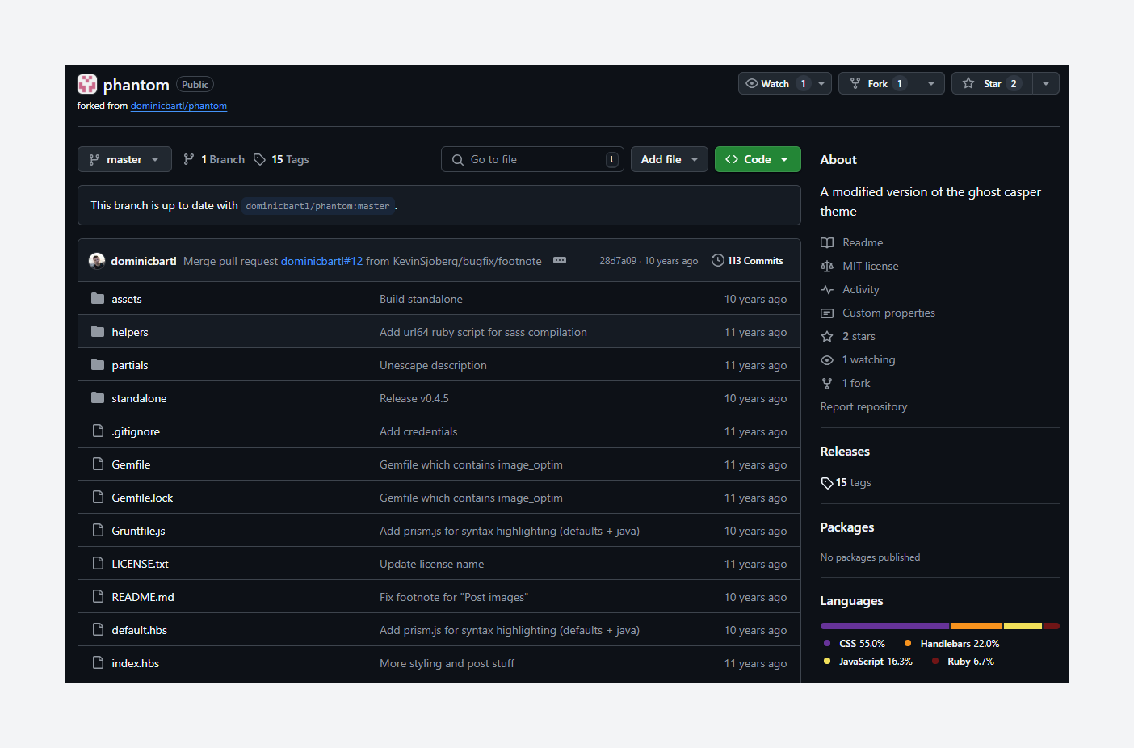Click the Gruntfile.js file icon

pyautogui.click(x=98, y=531)
